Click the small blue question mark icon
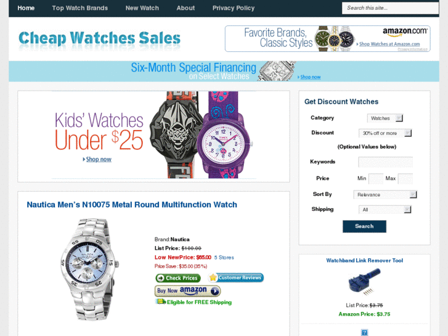 (364, 332)
